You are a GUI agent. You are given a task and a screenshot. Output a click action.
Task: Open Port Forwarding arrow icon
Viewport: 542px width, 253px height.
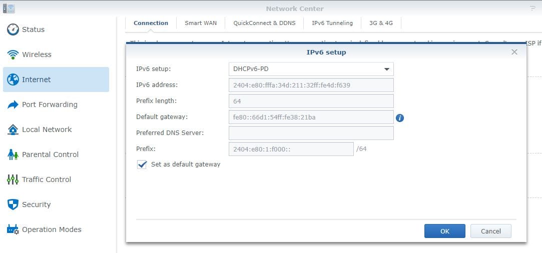(13, 104)
